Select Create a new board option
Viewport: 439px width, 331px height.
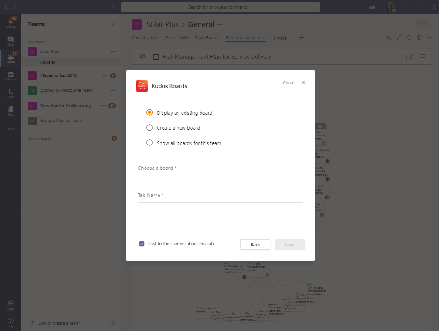click(x=149, y=128)
